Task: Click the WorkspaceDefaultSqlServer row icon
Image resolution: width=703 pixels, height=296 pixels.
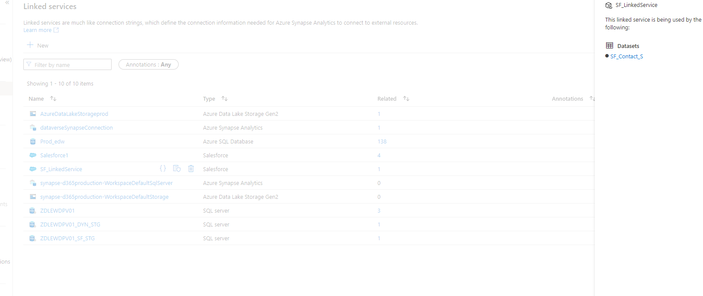Action: (32, 183)
